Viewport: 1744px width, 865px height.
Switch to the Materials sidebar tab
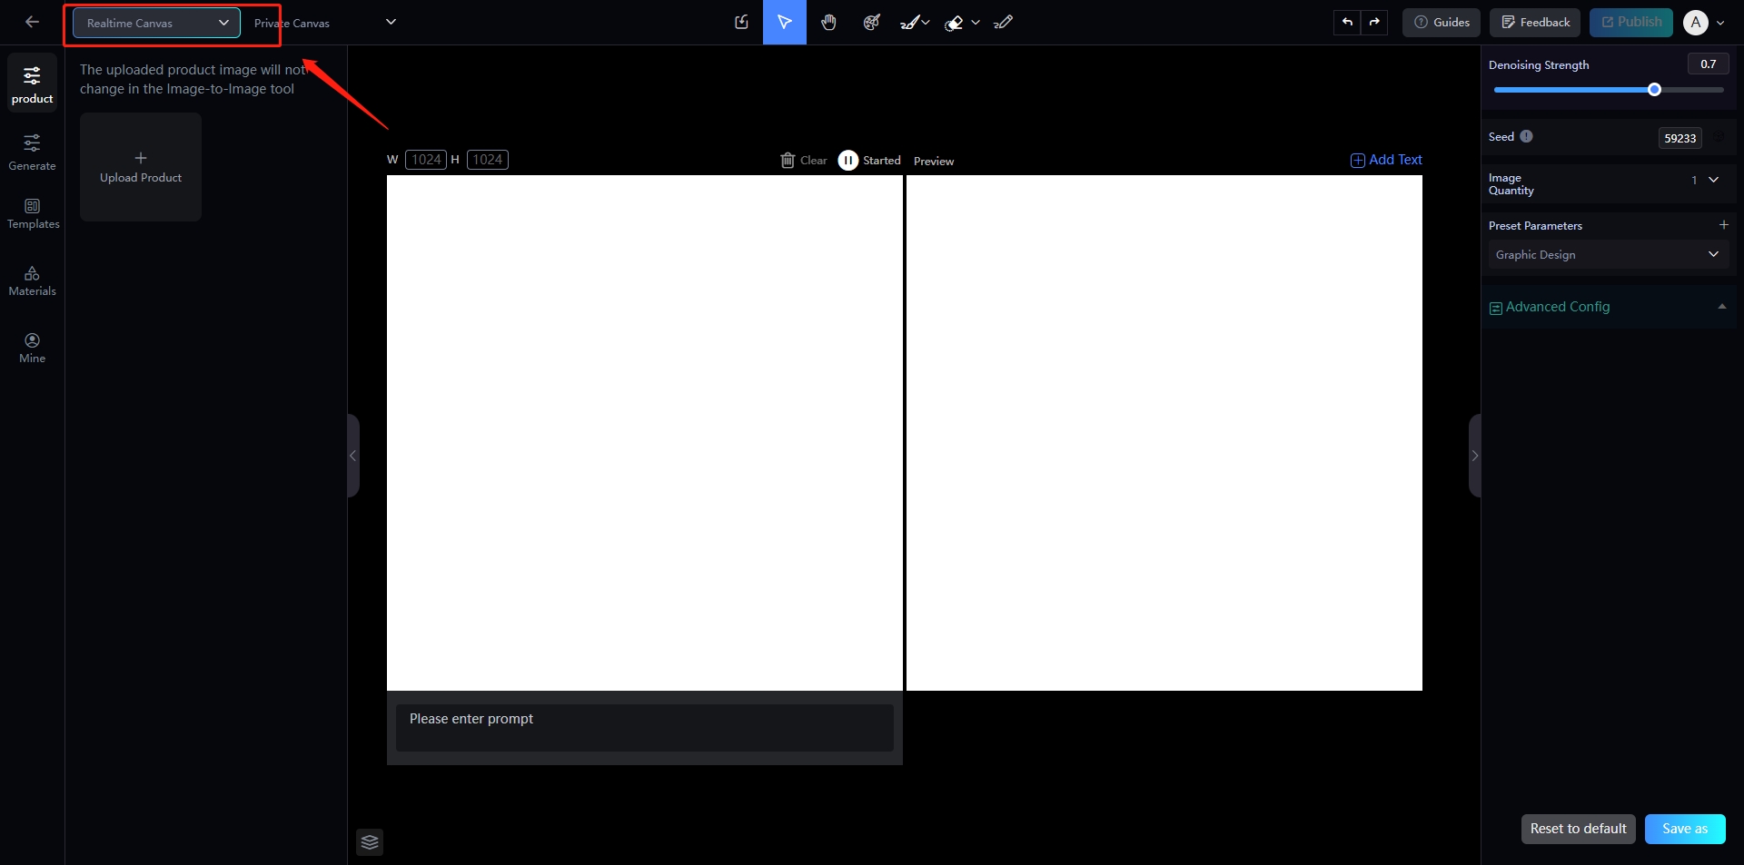coord(33,281)
